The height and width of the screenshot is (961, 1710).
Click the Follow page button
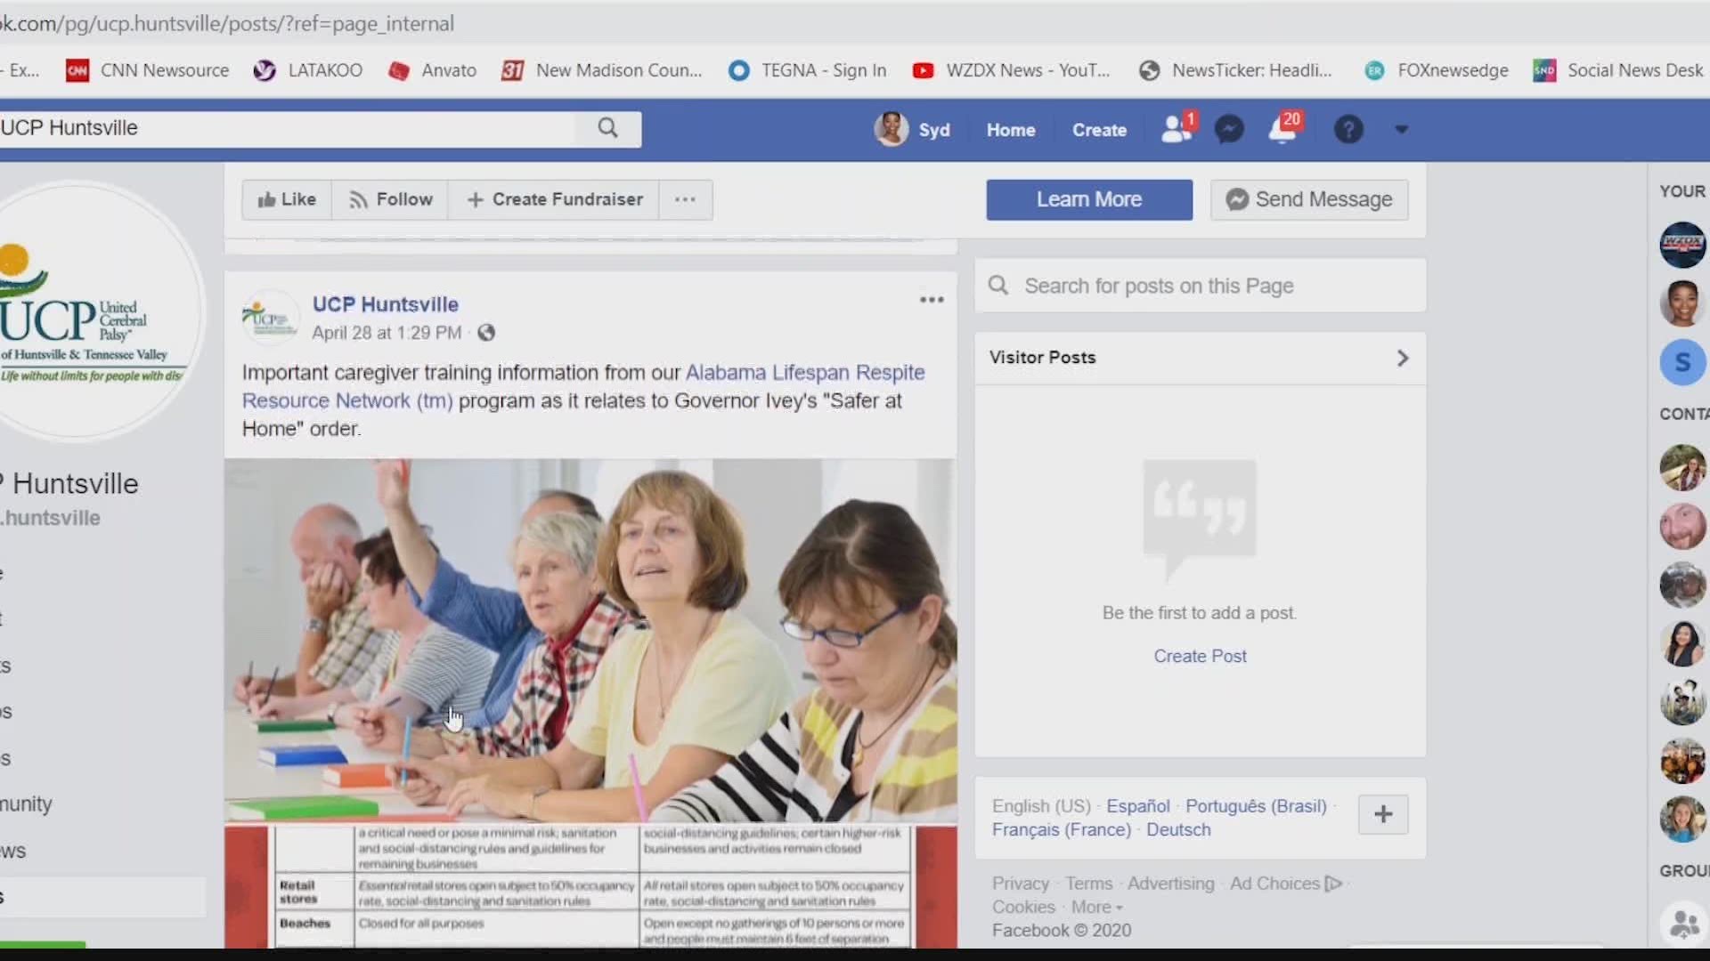391,199
